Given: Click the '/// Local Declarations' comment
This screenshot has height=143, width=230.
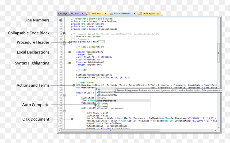Looking at the screenshot, I should [x=90, y=47].
